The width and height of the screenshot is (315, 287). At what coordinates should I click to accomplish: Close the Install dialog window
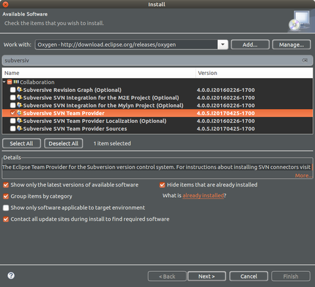5,4
